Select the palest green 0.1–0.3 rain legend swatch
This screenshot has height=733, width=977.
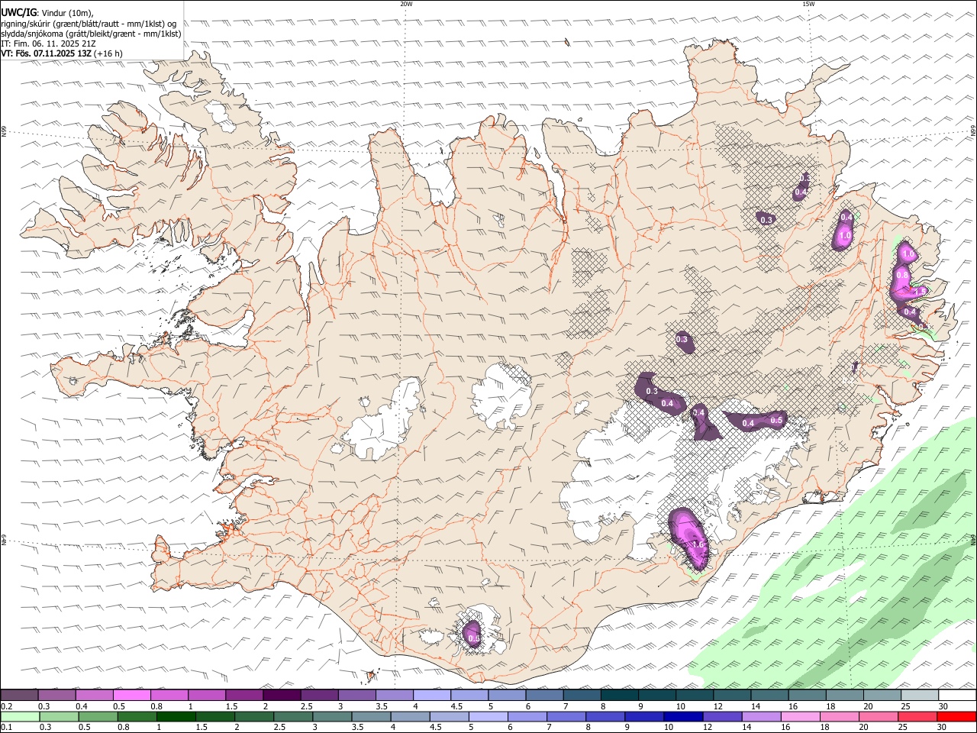pos(19,716)
